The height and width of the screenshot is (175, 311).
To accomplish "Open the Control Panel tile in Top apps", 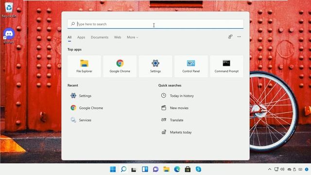I will coord(191,66).
